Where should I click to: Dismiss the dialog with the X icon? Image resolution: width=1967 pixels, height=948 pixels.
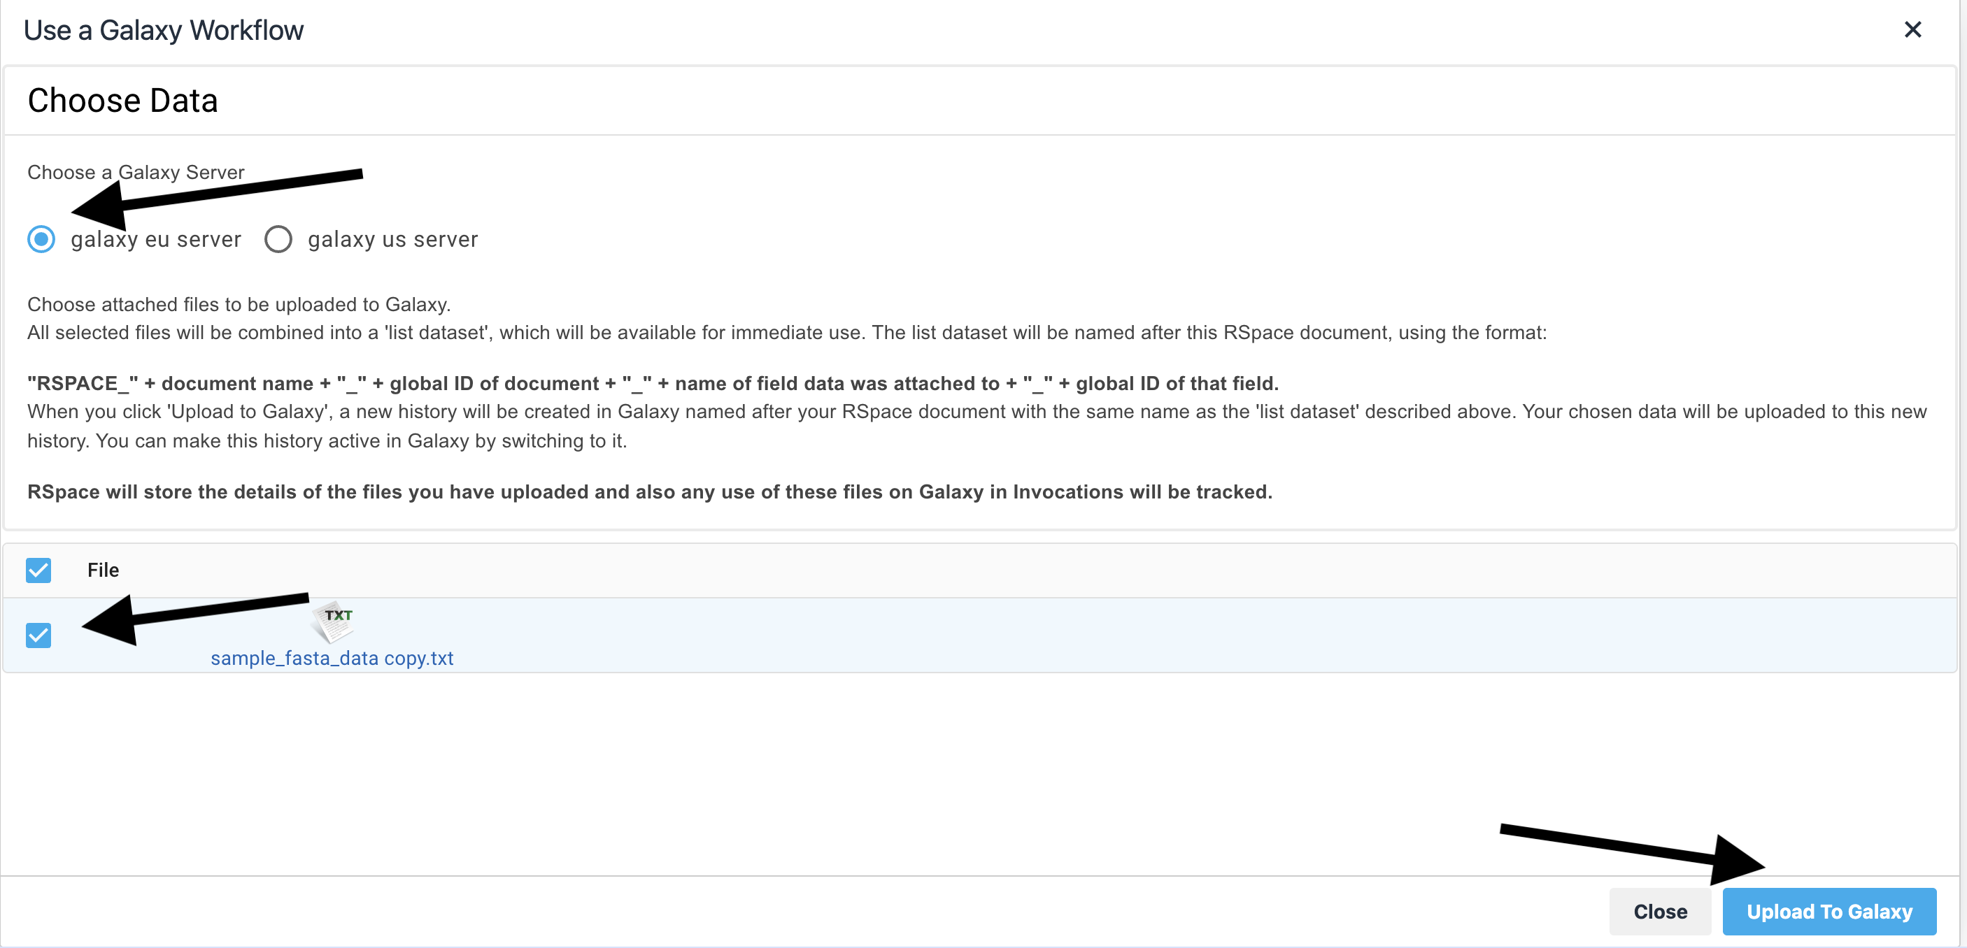(1912, 30)
